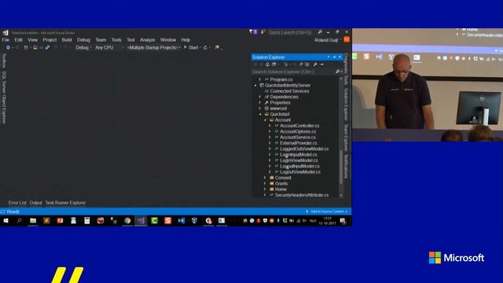The width and height of the screenshot is (503, 283).
Task: Expand the Properties node
Action: click(x=260, y=103)
